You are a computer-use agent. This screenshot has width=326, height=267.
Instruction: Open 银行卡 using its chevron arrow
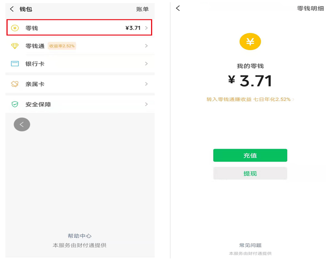(147, 63)
